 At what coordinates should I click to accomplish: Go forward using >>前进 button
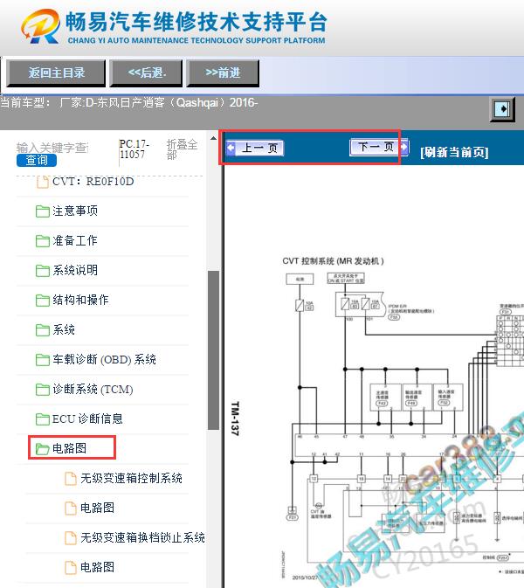223,73
